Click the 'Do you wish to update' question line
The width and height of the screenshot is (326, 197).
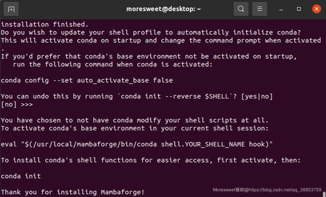[x=151, y=32]
